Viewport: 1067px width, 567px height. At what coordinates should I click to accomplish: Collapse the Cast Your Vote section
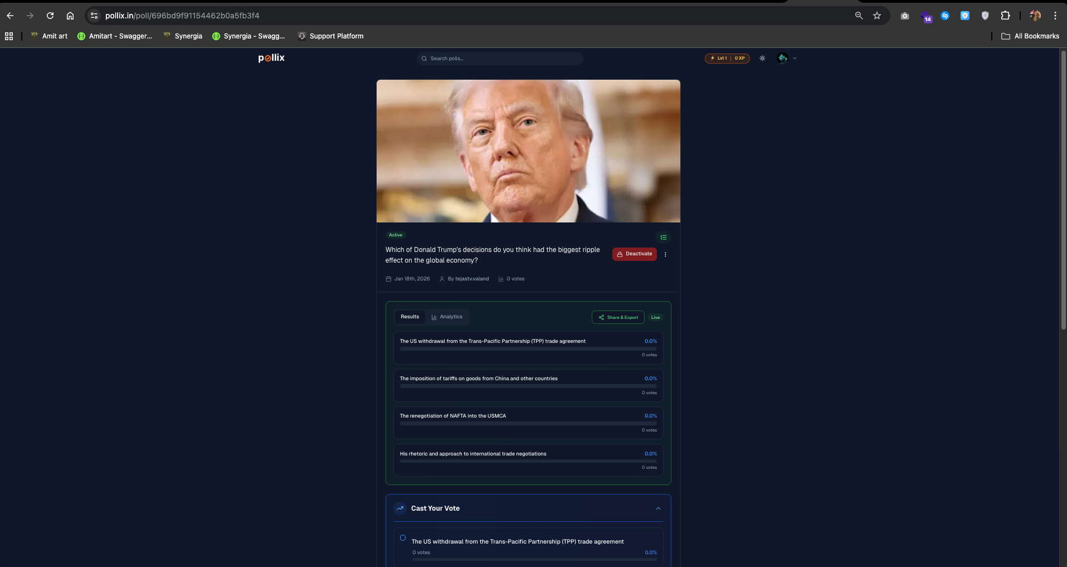[x=658, y=508]
